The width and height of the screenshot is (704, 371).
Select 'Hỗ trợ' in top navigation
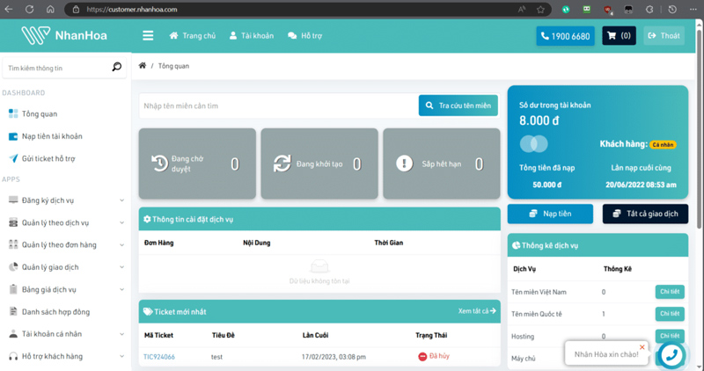304,36
